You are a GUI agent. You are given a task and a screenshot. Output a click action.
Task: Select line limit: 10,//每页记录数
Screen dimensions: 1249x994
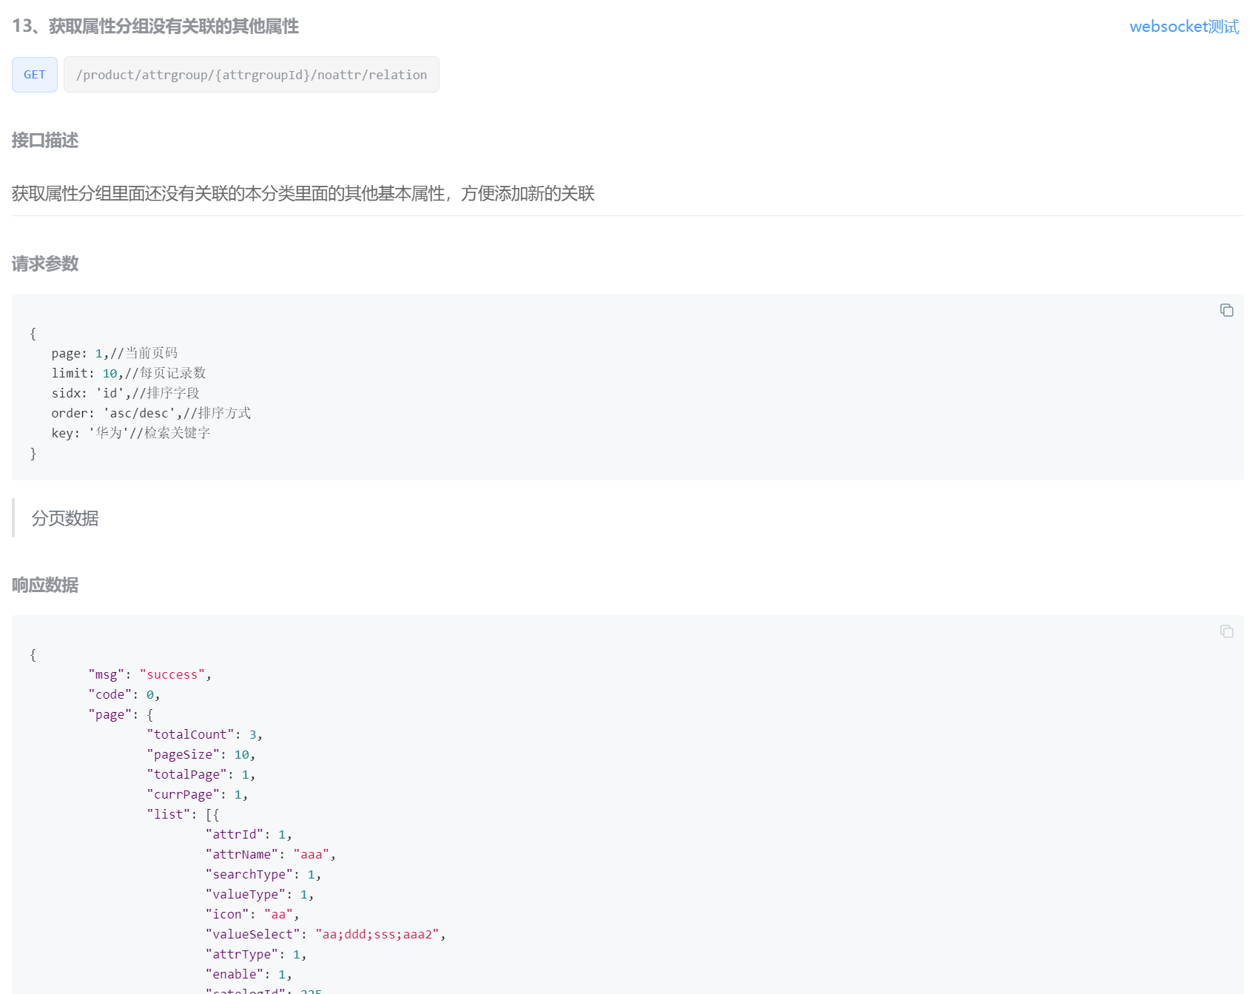point(129,373)
